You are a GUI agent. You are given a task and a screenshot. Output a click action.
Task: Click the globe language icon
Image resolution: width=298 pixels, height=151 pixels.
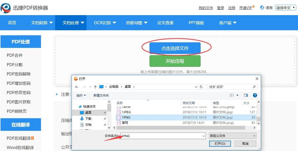click(262, 7)
